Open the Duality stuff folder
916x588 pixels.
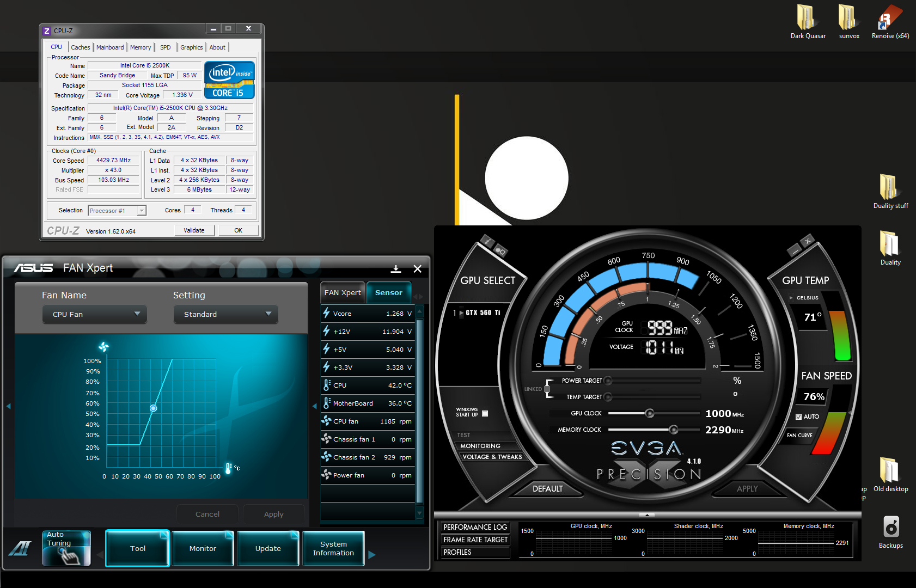(x=890, y=192)
